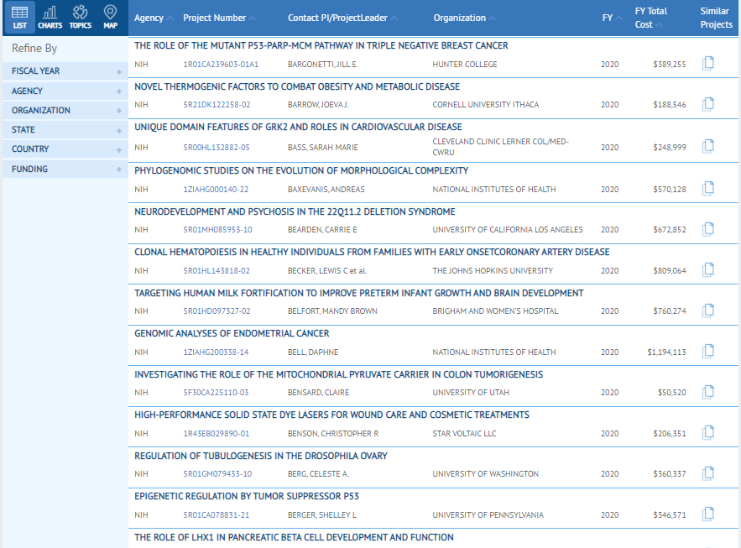Image resolution: width=741 pixels, height=548 pixels.
Task: Click project number 5R01HL143818-02
Action: point(217,271)
